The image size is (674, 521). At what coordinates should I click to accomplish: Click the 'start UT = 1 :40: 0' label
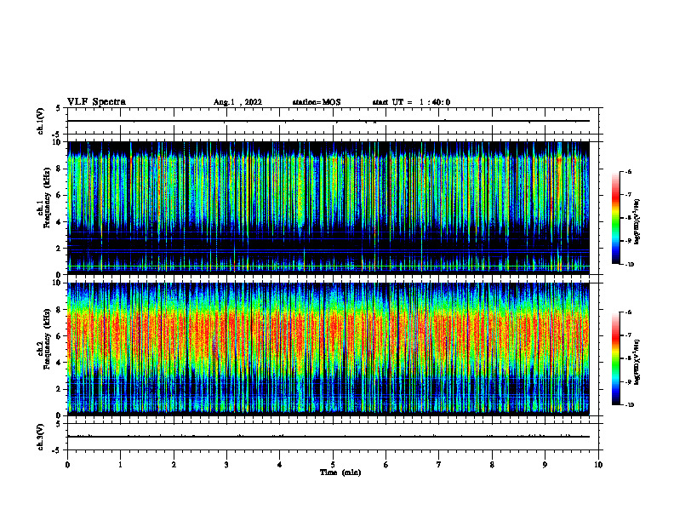[x=411, y=102]
